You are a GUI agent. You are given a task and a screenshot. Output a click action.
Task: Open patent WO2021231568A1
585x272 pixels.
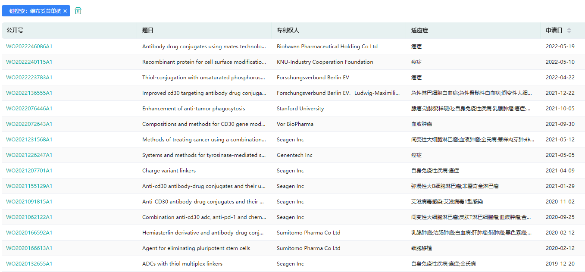(29, 140)
